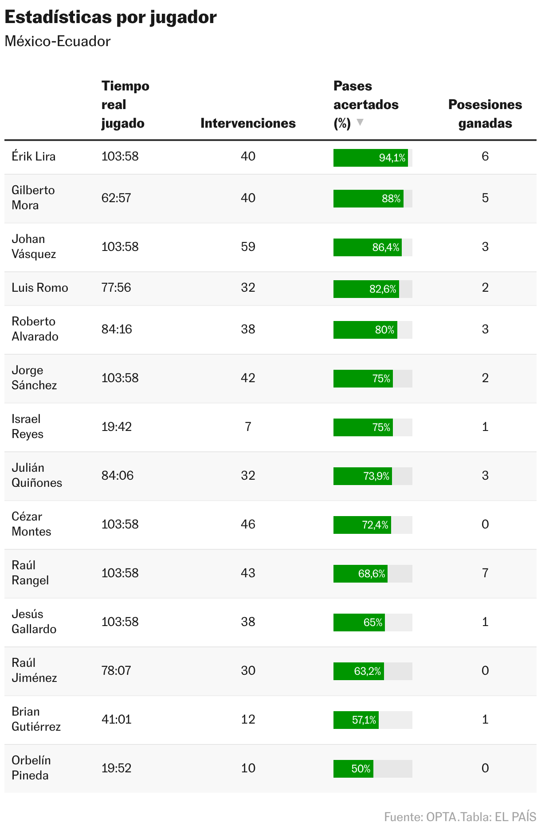Click Roberto Alvarado's 80% bar
This screenshot has height=830, width=541.
click(373, 330)
